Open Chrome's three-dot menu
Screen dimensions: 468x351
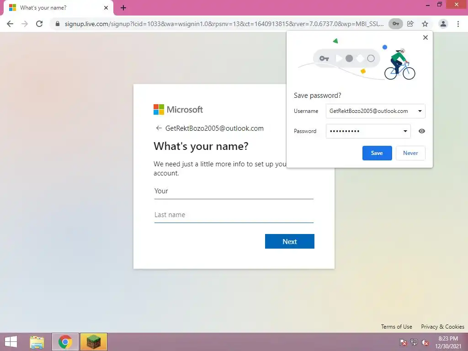458,24
